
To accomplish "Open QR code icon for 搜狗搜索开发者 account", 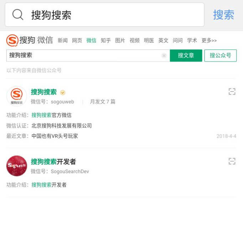I will click(x=232, y=161).
